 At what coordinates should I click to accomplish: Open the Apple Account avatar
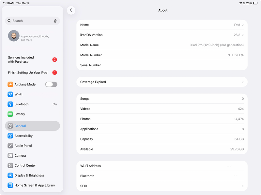click(14, 36)
